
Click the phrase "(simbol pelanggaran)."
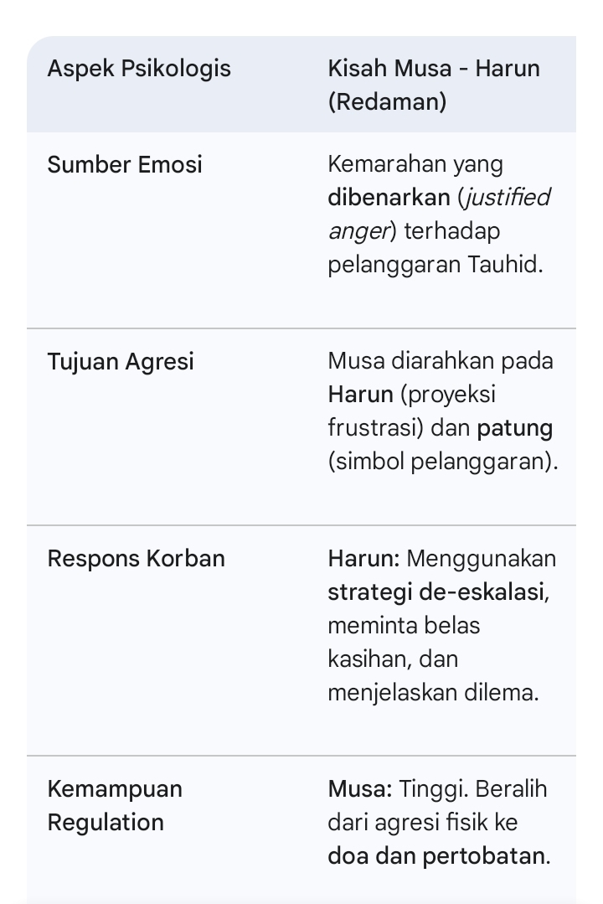click(443, 462)
